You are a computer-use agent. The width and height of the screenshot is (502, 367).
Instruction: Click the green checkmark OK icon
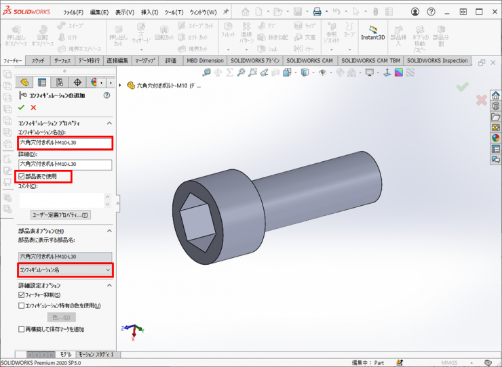(22, 108)
